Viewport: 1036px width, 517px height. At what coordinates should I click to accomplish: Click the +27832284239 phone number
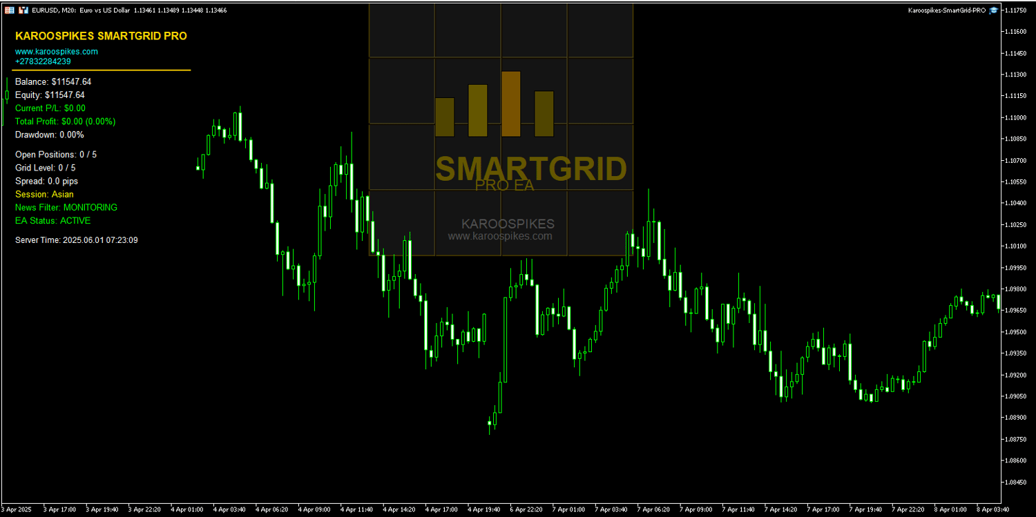(43, 61)
